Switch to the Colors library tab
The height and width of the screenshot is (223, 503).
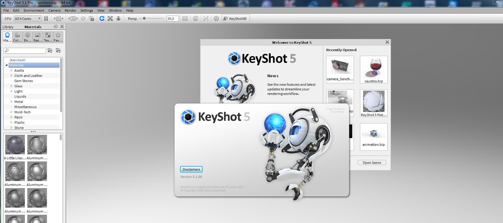click(18, 37)
